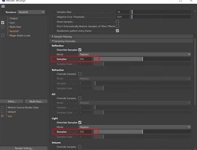197x150 pixels.
Task: Open the Reflection Mode dropdown
Action: [135, 54]
